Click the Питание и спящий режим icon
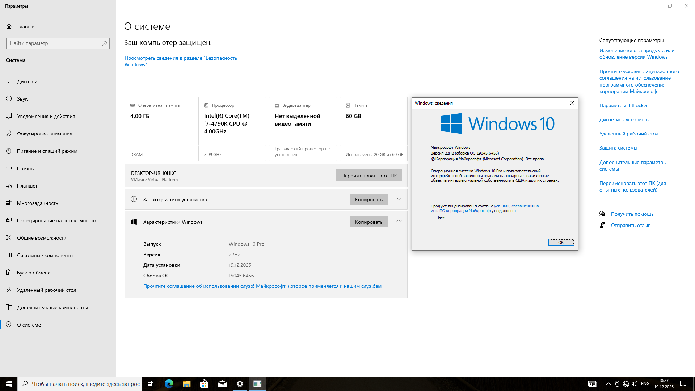This screenshot has width=695, height=391. tap(9, 151)
